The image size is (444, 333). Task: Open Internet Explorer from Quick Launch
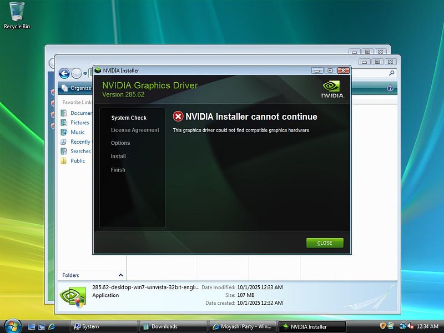pos(52,326)
